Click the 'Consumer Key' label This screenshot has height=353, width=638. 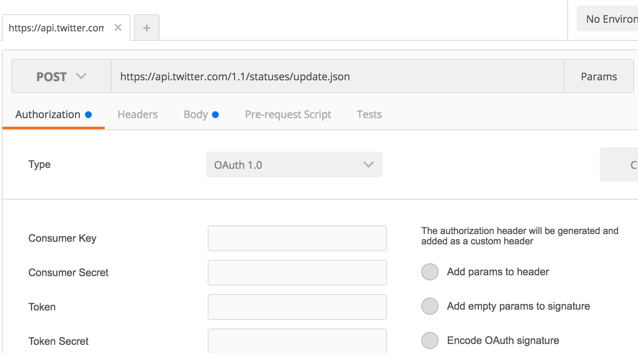coord(62,238)
